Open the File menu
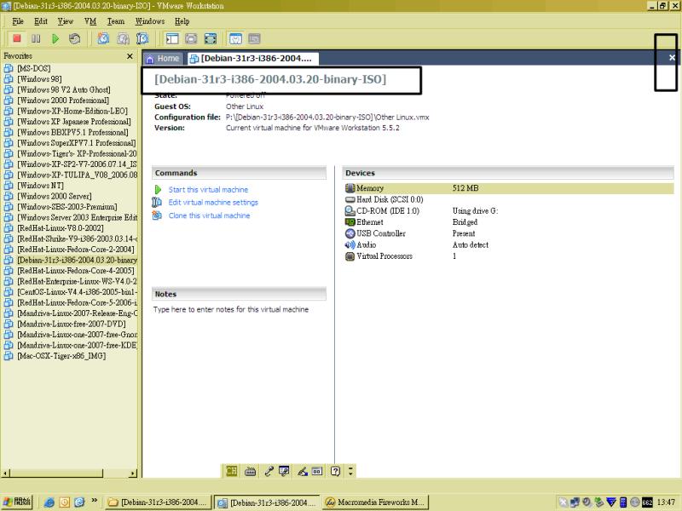This screenshot has width=682, height=511. coord(18,21)
